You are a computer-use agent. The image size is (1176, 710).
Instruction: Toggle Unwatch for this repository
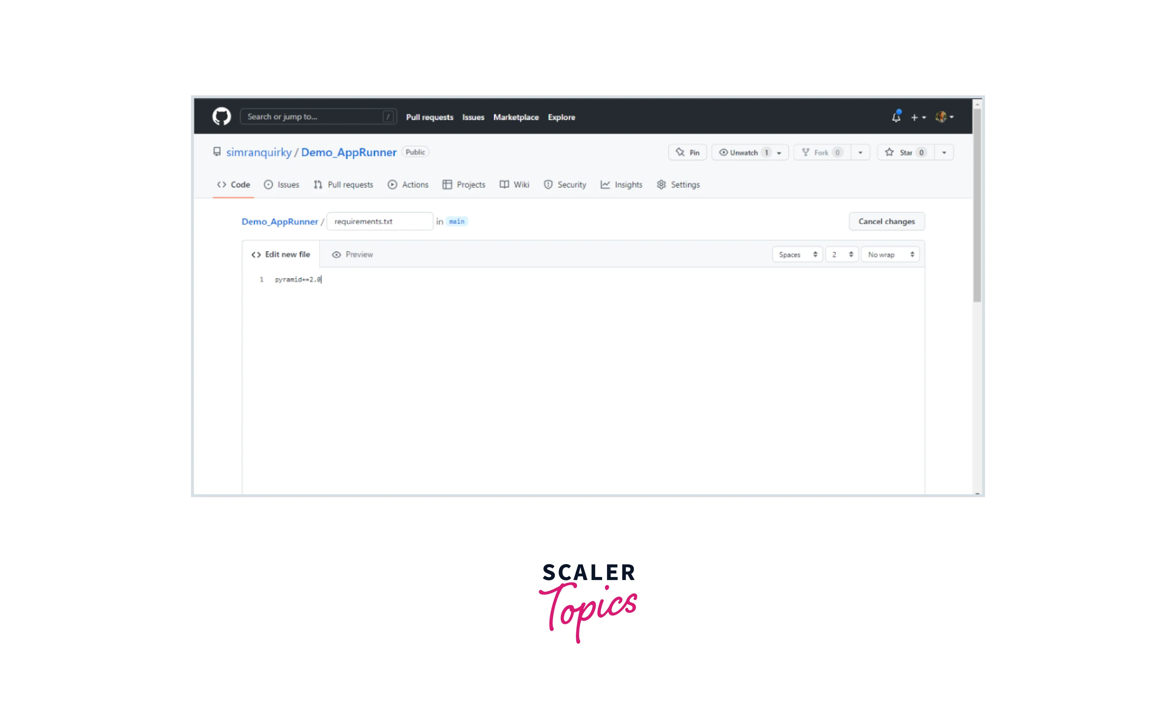tap(744, 152)
